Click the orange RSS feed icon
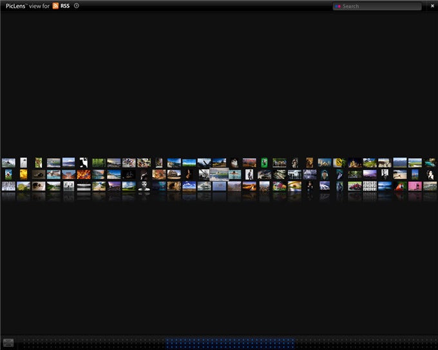The width and height of the screenshot is (438, 350). [55, 6]
